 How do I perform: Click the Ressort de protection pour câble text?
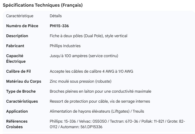coord(100,102)
